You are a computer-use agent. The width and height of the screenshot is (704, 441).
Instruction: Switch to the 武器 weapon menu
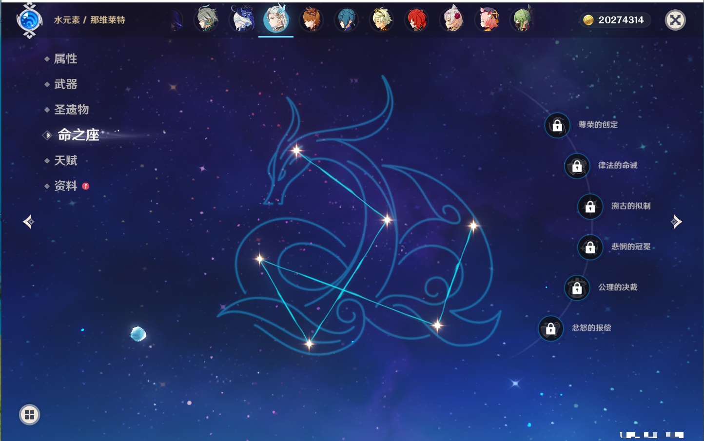(x=65, y=84)
